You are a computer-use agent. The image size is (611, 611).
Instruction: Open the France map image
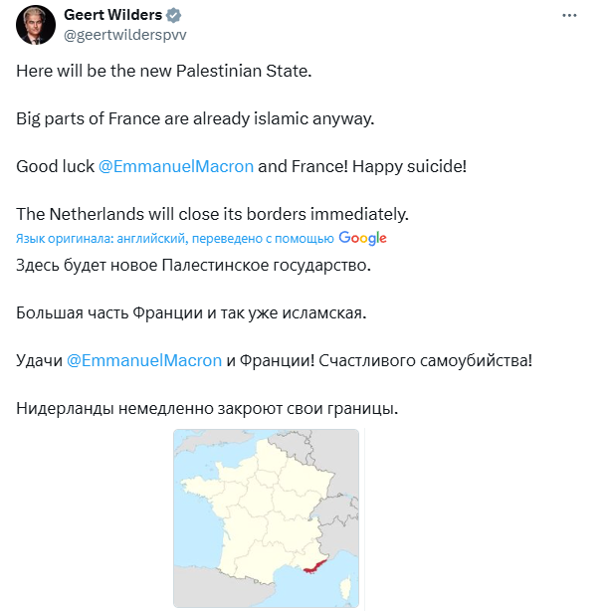coord(266,517)
